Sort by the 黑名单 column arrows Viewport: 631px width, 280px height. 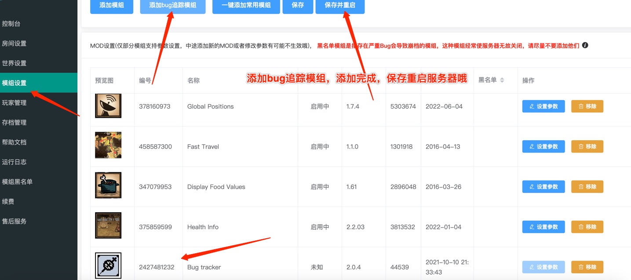(502, 80)
